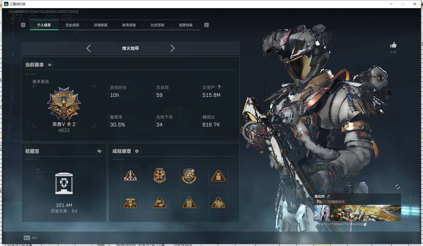
Task: Select the twin fish triangle badge
Action: (x=160, y=203)
